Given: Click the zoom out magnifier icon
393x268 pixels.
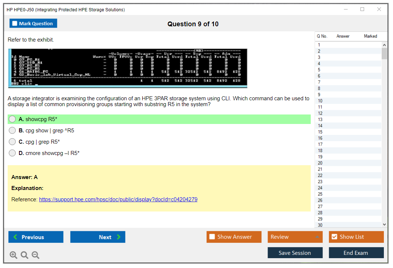Looking at the screenshot, I should tap(35, 255).
